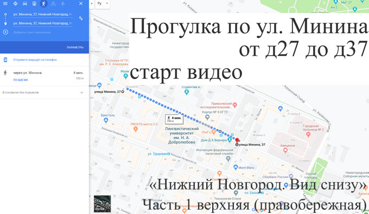Add another destination plus icon
The width and height of the screenshot is (369, 214).
(5, 32)
